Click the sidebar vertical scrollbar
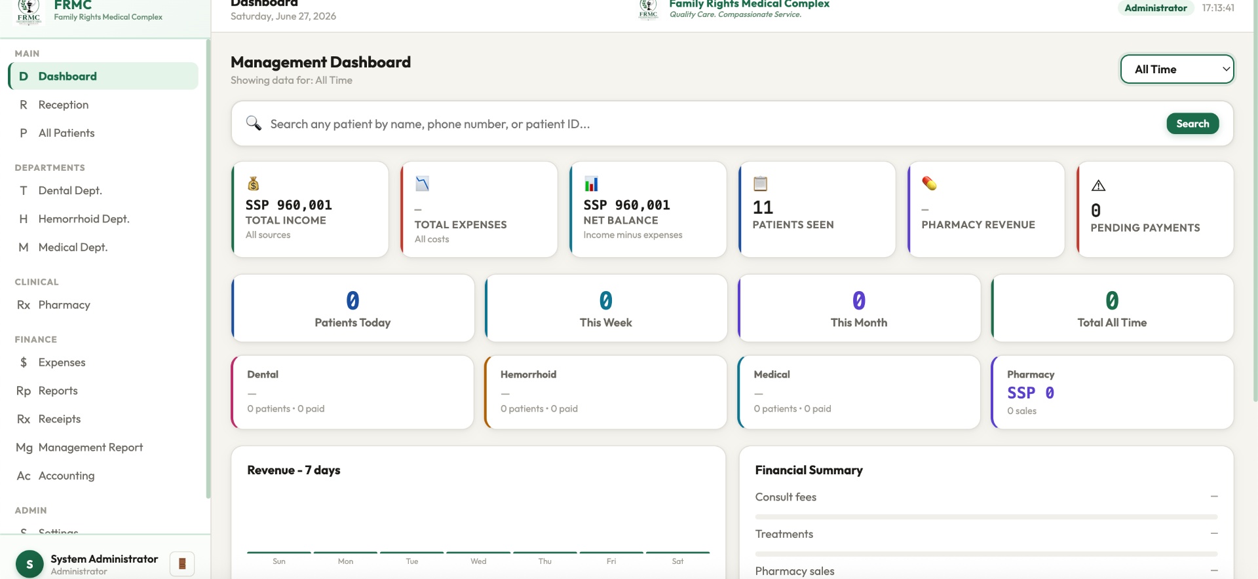This screenshot has height=579, width=1258. point(208,268)
